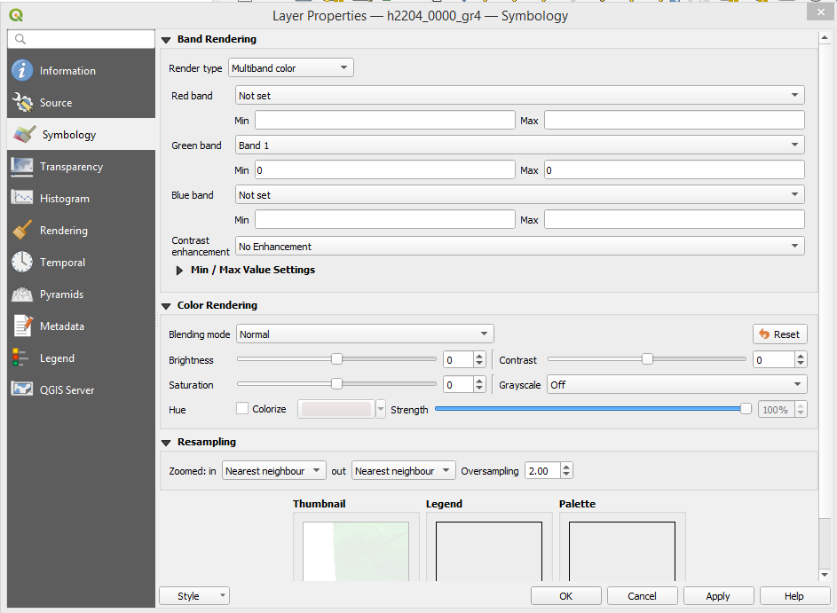
Task: Click the QGIS Server icon
Action: [22, 389]
